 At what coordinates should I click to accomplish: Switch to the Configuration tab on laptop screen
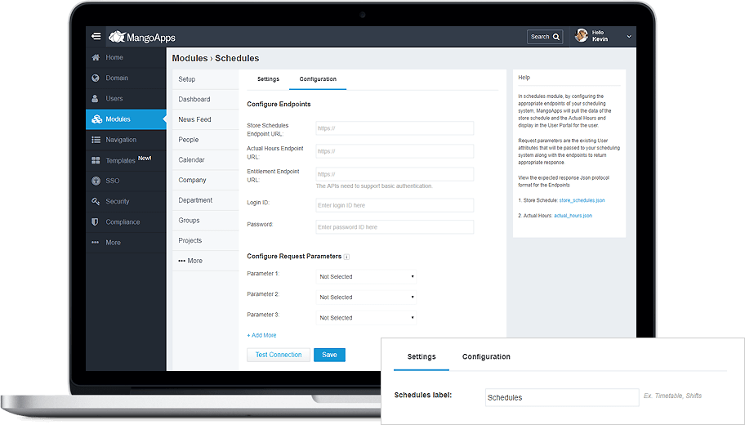pyautogui.click(x=318, y=79)
